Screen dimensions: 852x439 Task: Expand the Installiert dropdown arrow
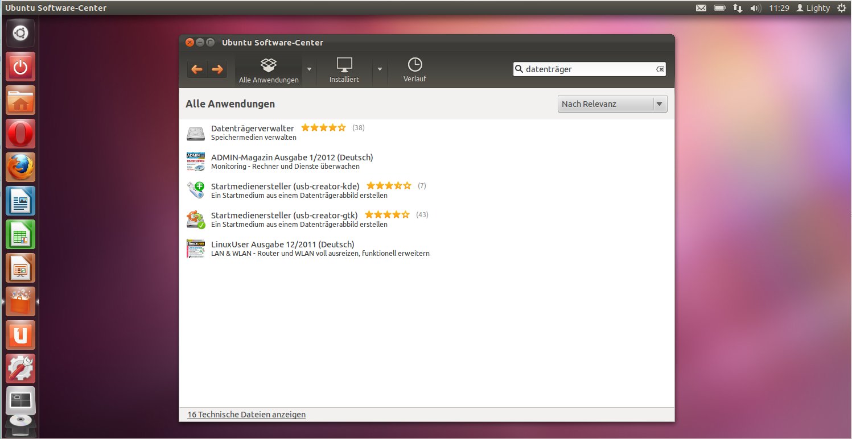click(380, 69)
